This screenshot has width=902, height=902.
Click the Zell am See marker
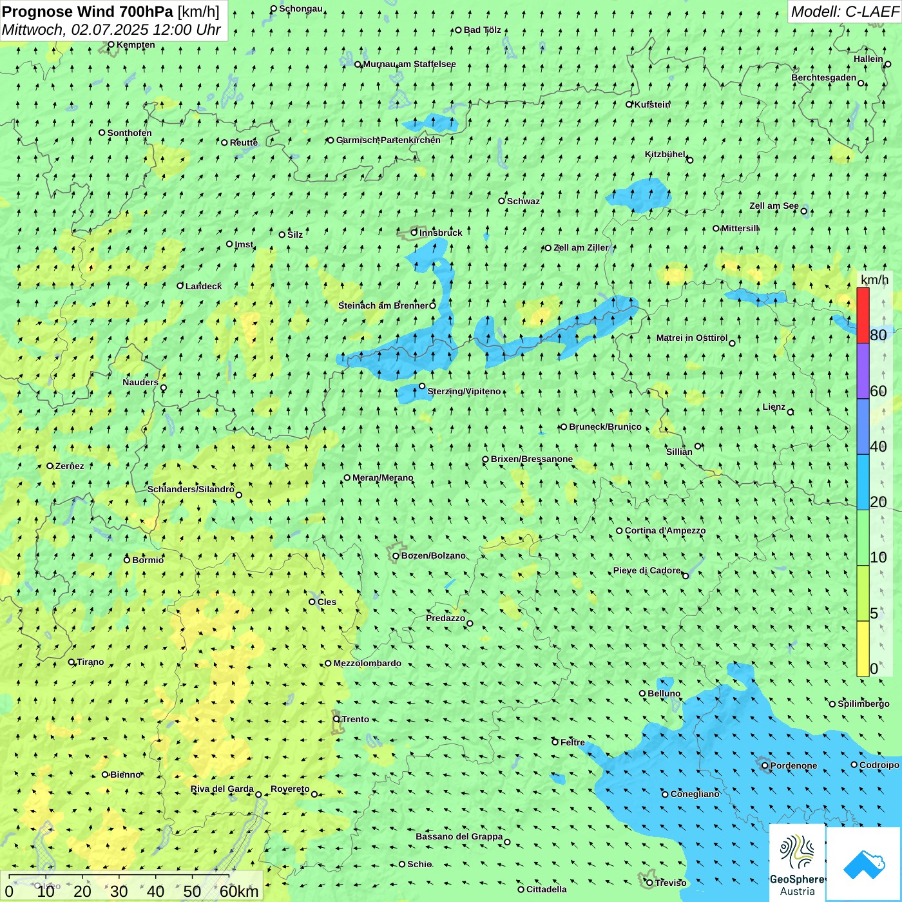click(803, 211)
